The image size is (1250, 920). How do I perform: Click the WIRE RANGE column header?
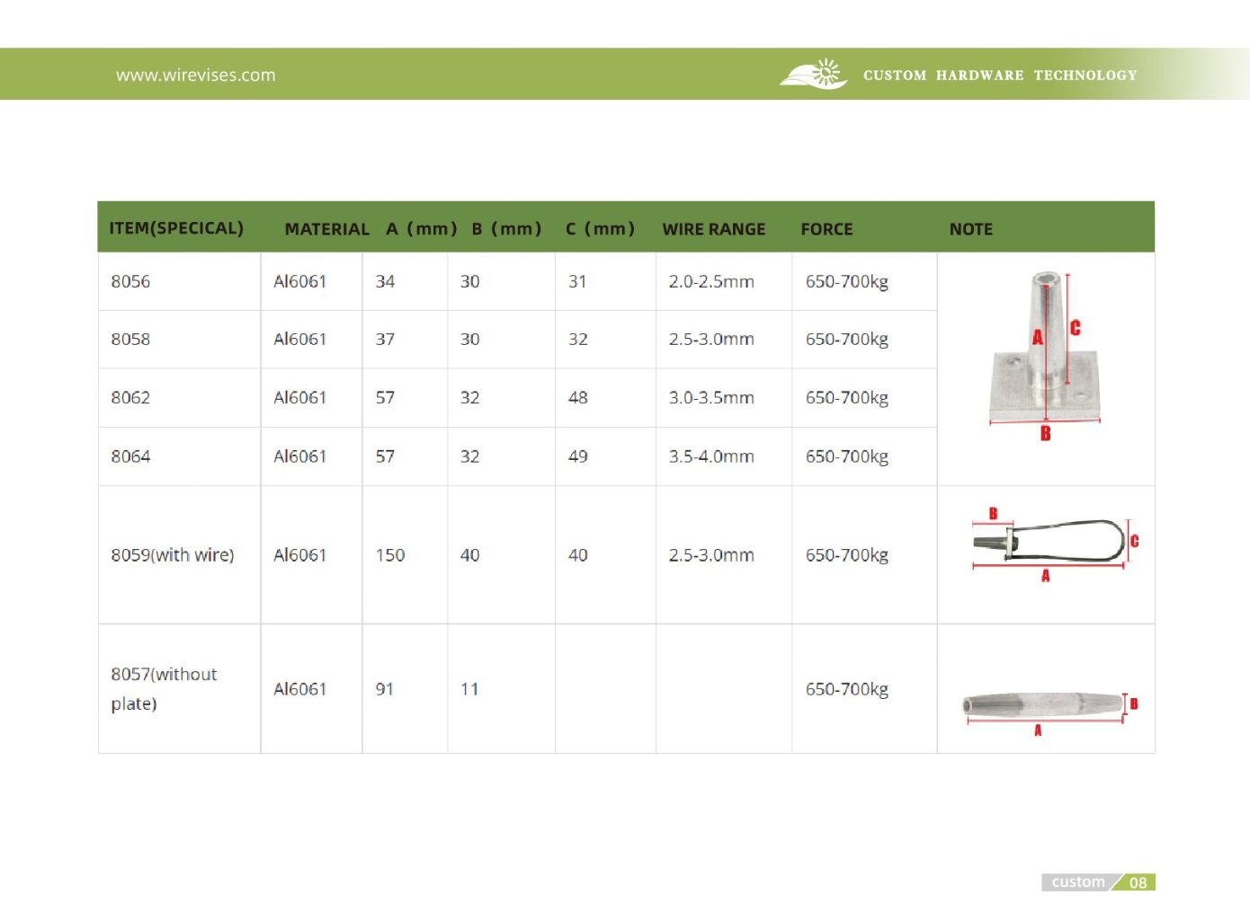coord(713,229)
